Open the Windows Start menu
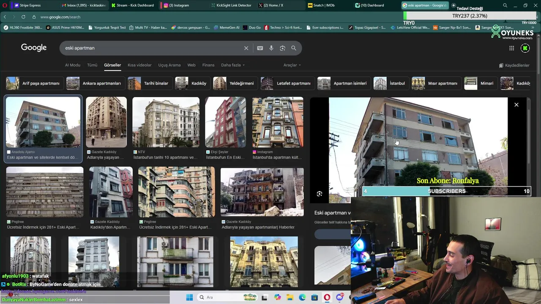The width and height of the screenshot is (541, 304). [x=189, y=297]
